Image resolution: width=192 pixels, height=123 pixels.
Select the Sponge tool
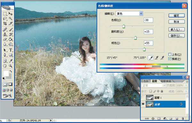[11, 44]
